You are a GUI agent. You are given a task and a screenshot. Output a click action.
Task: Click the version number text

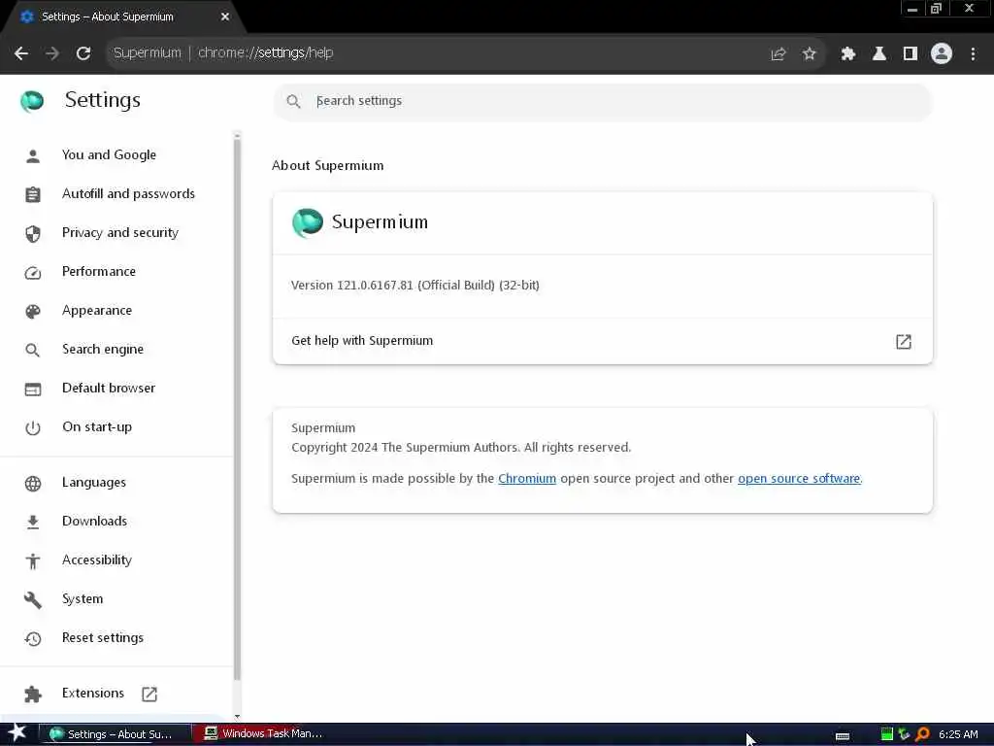tap(414, 286)
